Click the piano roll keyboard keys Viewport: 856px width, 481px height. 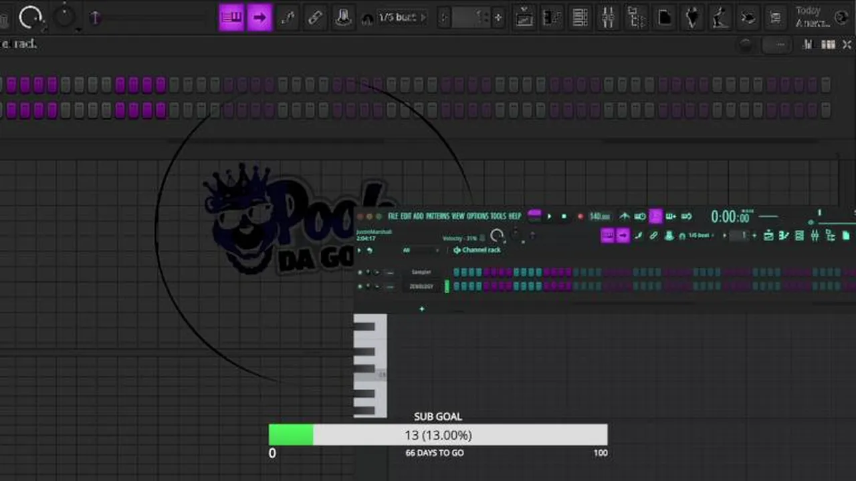(370, 365)
